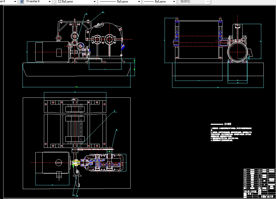Click the winch drum in the side view

[x=198, y=40]
